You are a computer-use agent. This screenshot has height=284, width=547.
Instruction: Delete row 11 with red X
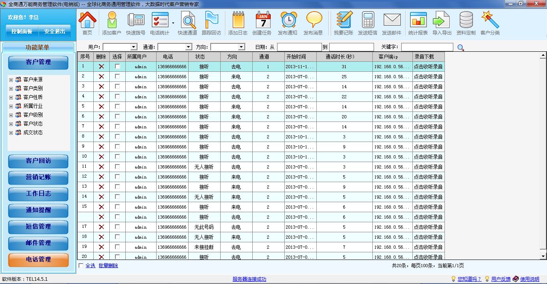point(101,166)
